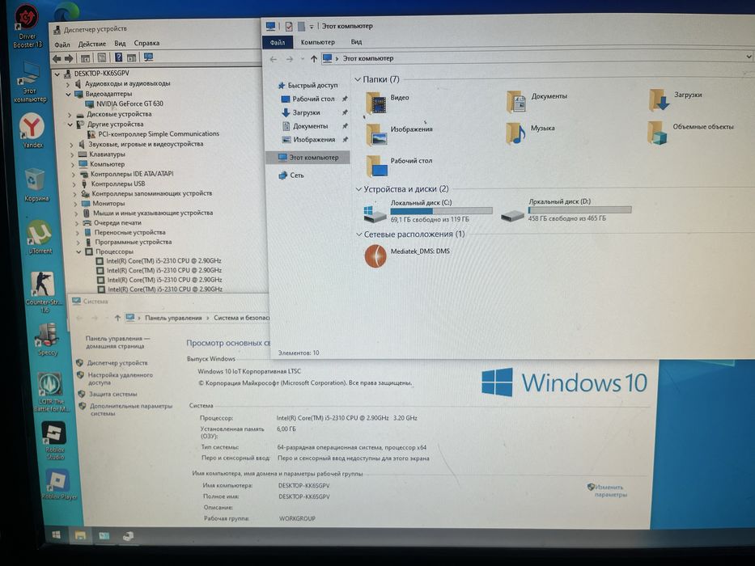
Task: Open Вид menu in Device Manager
Action: (120, 44)
